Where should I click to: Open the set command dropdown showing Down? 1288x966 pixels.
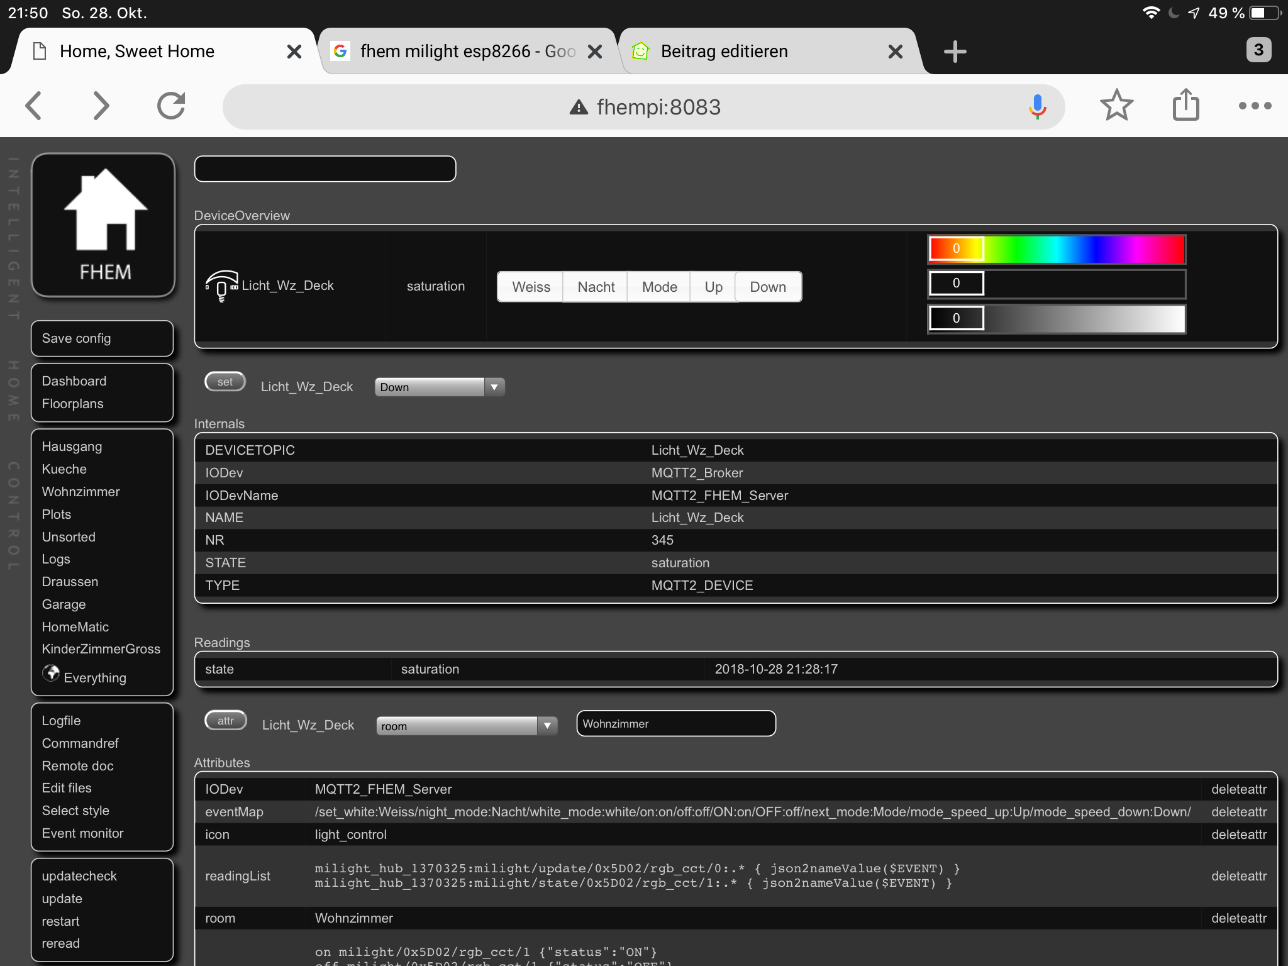(439, 387)
